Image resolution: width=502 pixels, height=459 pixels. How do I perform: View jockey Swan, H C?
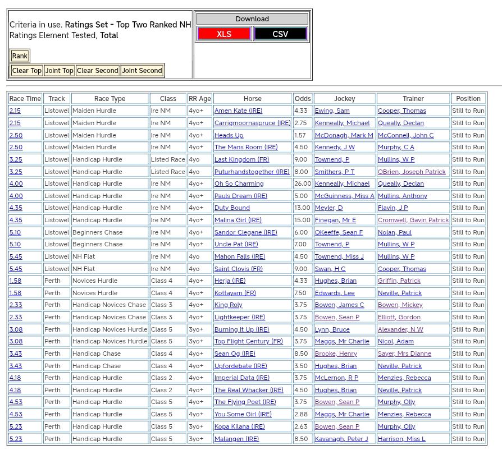click(x=330, y=269)
